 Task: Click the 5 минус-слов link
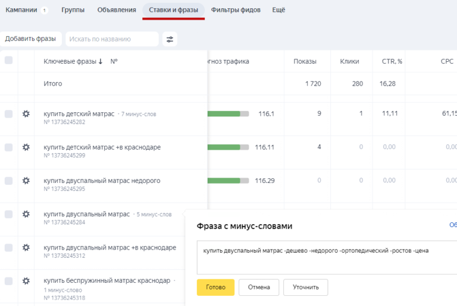(x=154, y=214)
